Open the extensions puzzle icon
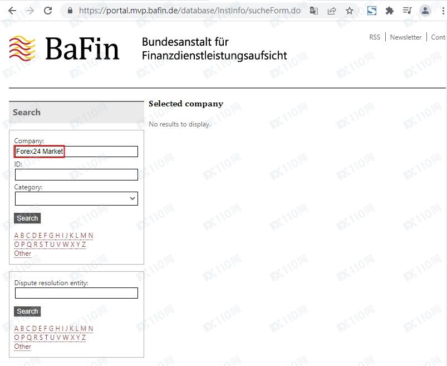447x366 pixels. pyautogui.click(x=390, y=11)
